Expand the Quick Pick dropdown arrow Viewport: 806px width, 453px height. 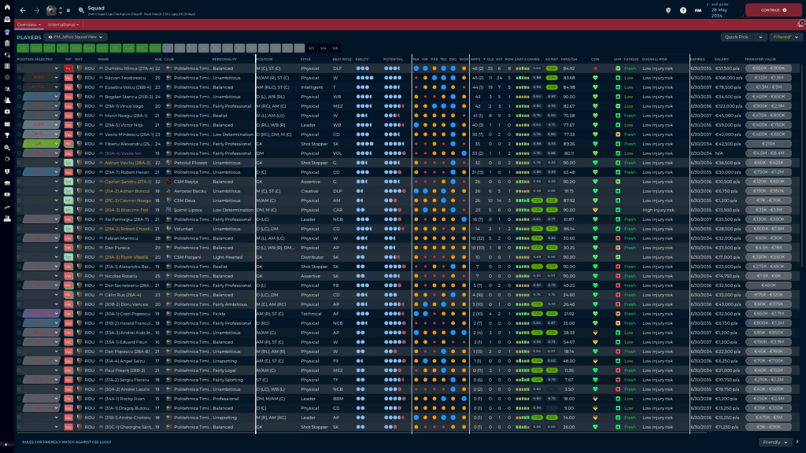pyautogui.click(x=760, y=37)
